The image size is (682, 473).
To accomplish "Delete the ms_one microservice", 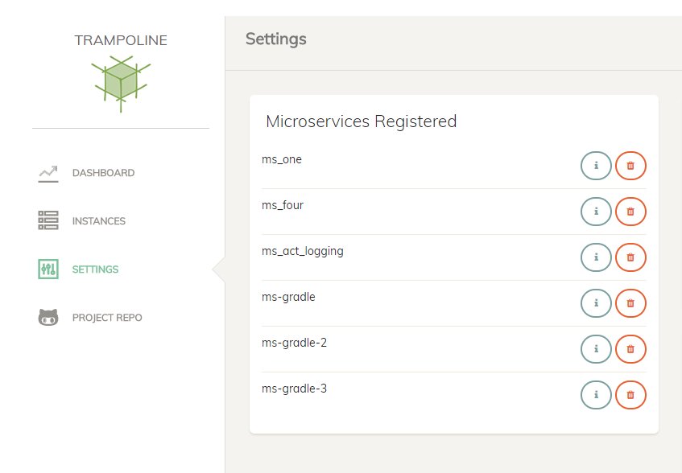I will 630,166.
